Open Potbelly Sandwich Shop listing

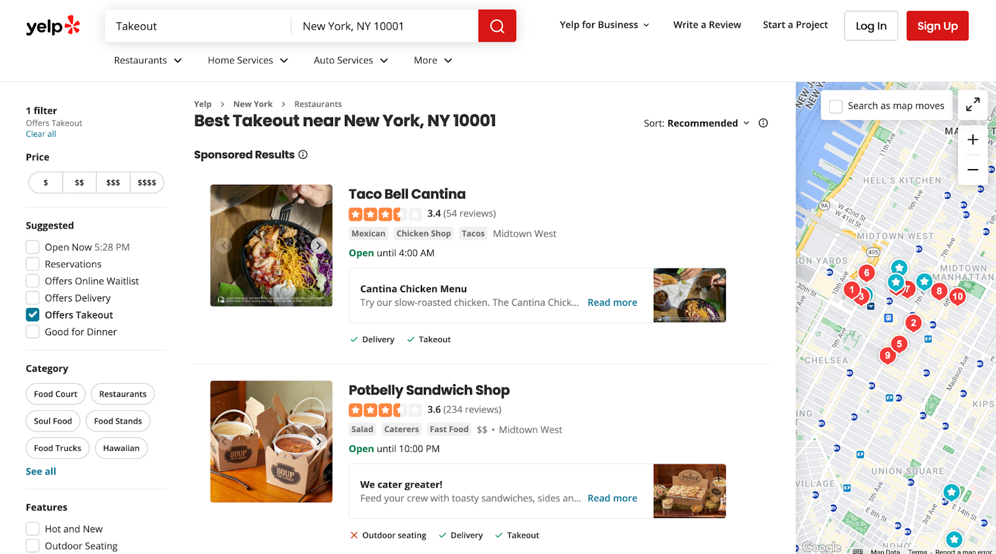(x=429, y=390)
